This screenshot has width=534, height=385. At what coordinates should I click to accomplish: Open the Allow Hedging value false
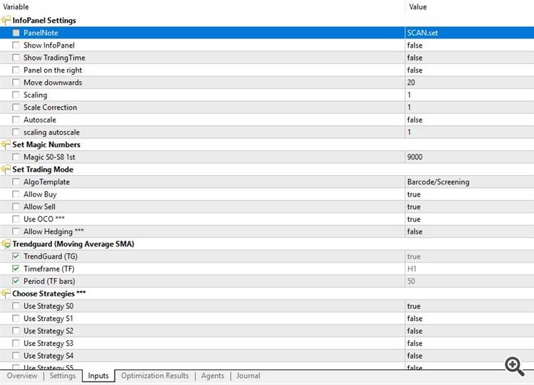tap(415, 232)
